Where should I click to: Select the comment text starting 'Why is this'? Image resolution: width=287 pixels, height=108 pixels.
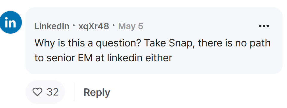pyautogui.click(x=152, y=51)
